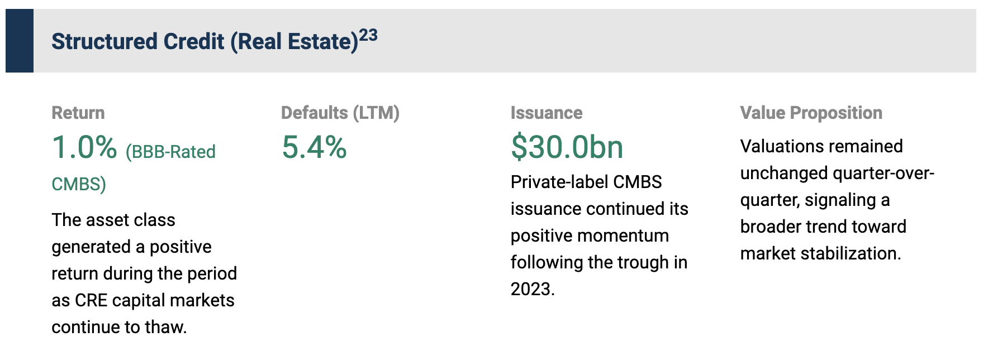This screenshot has height=356, width=988.
Task: Click the 'The asset class' paragraph opening line
Action: tap(113, 220)
